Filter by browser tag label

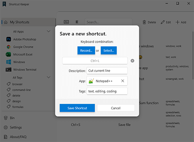(x=17, y=84)
